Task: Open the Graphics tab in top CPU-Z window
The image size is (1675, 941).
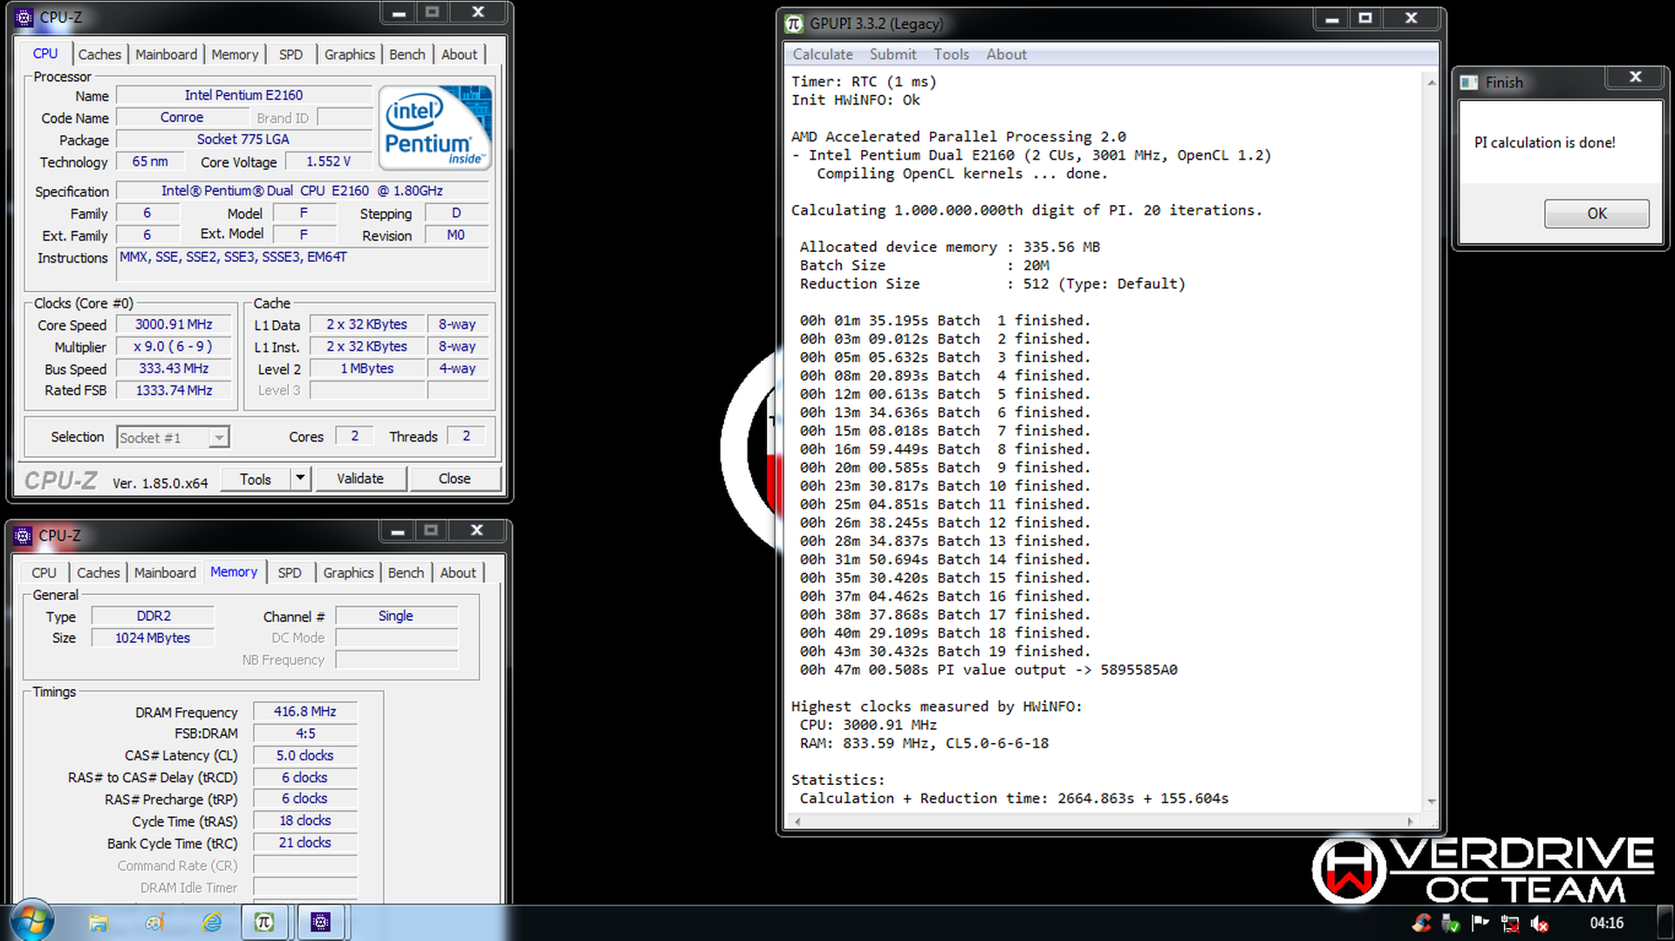Action: pyautogui.click(x=349, y=54)
